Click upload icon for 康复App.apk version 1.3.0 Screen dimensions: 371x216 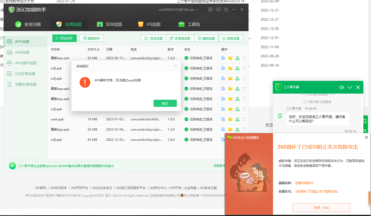pos(237,58)
